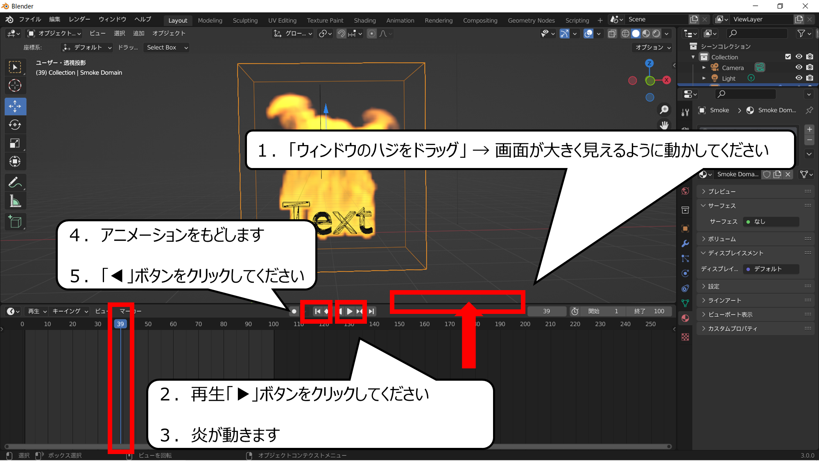Switch to the Geometry Nodes tab
This screenshot has height=461, width=819.
pyautogui.click(x=531, y=20)
